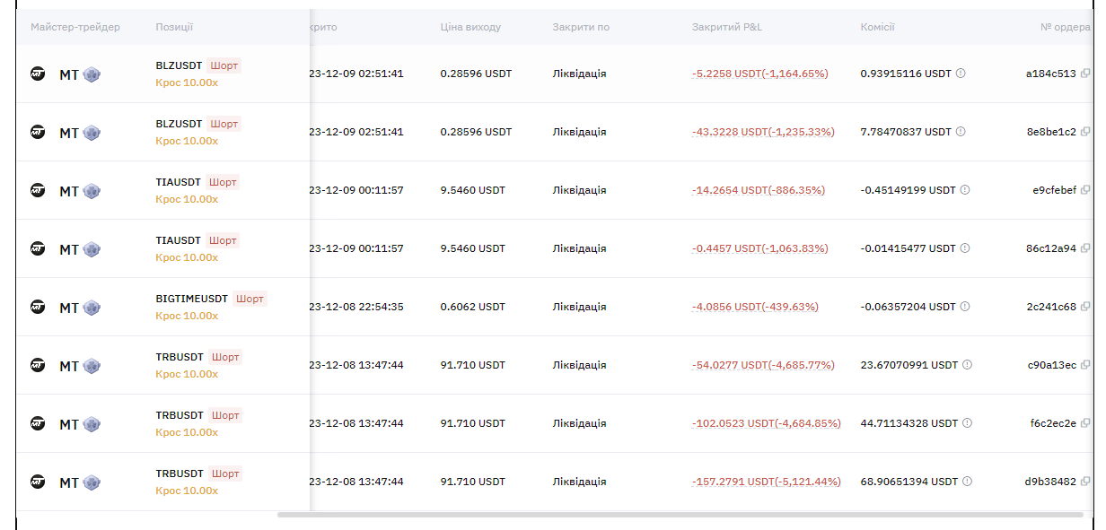Click P&L value -5.2258 USDT
This screenshot has height=530, width=1106.
click(x=759, y=74)
